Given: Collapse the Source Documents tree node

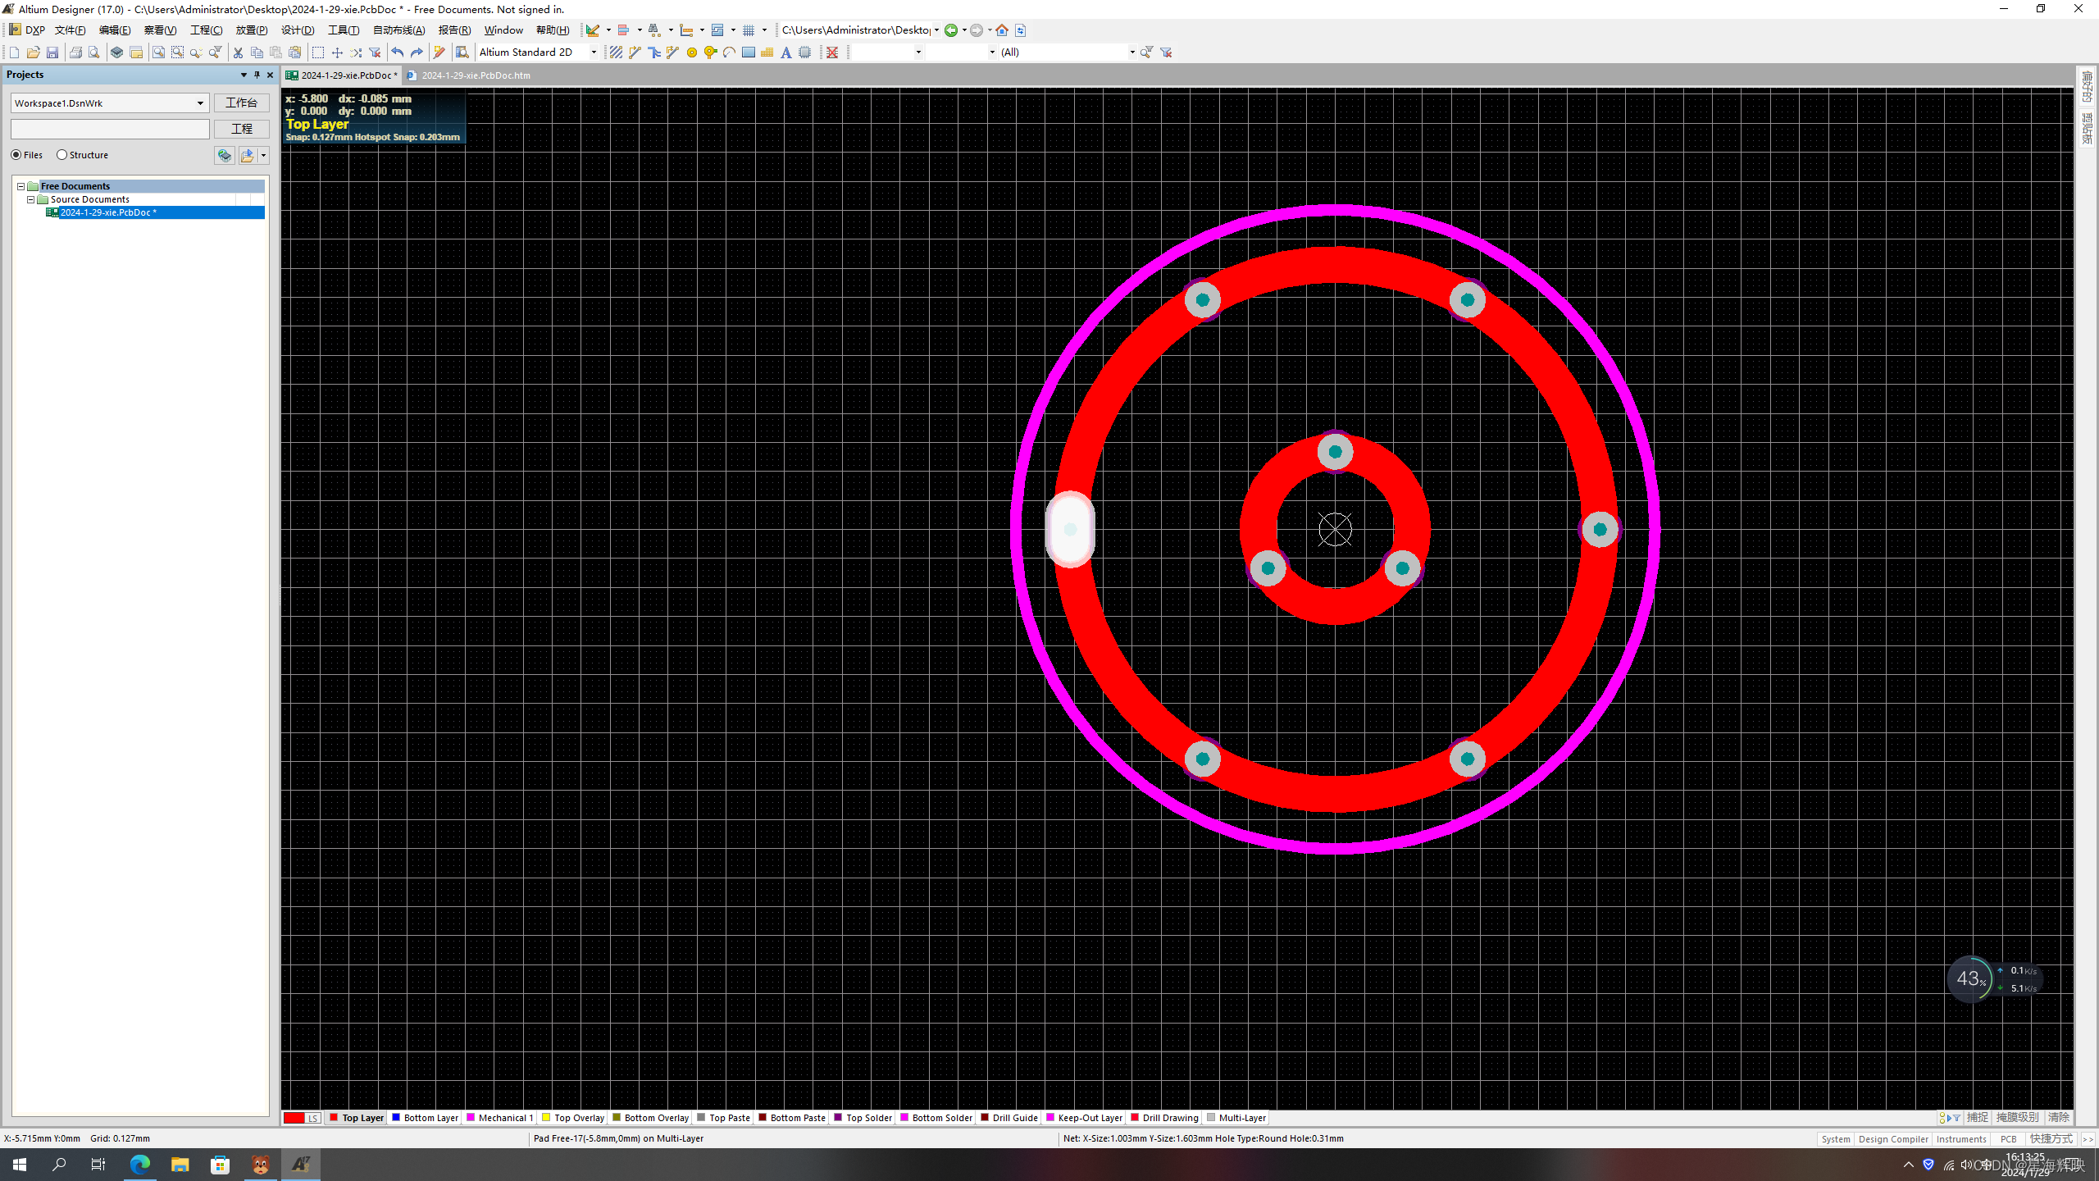Looking at the screenshot, I should [x=31, y=199].
